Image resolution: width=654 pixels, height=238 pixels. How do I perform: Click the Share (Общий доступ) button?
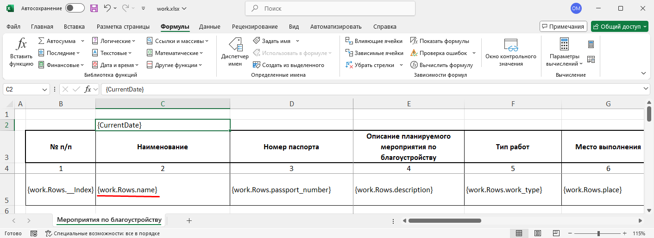[620, 26]
